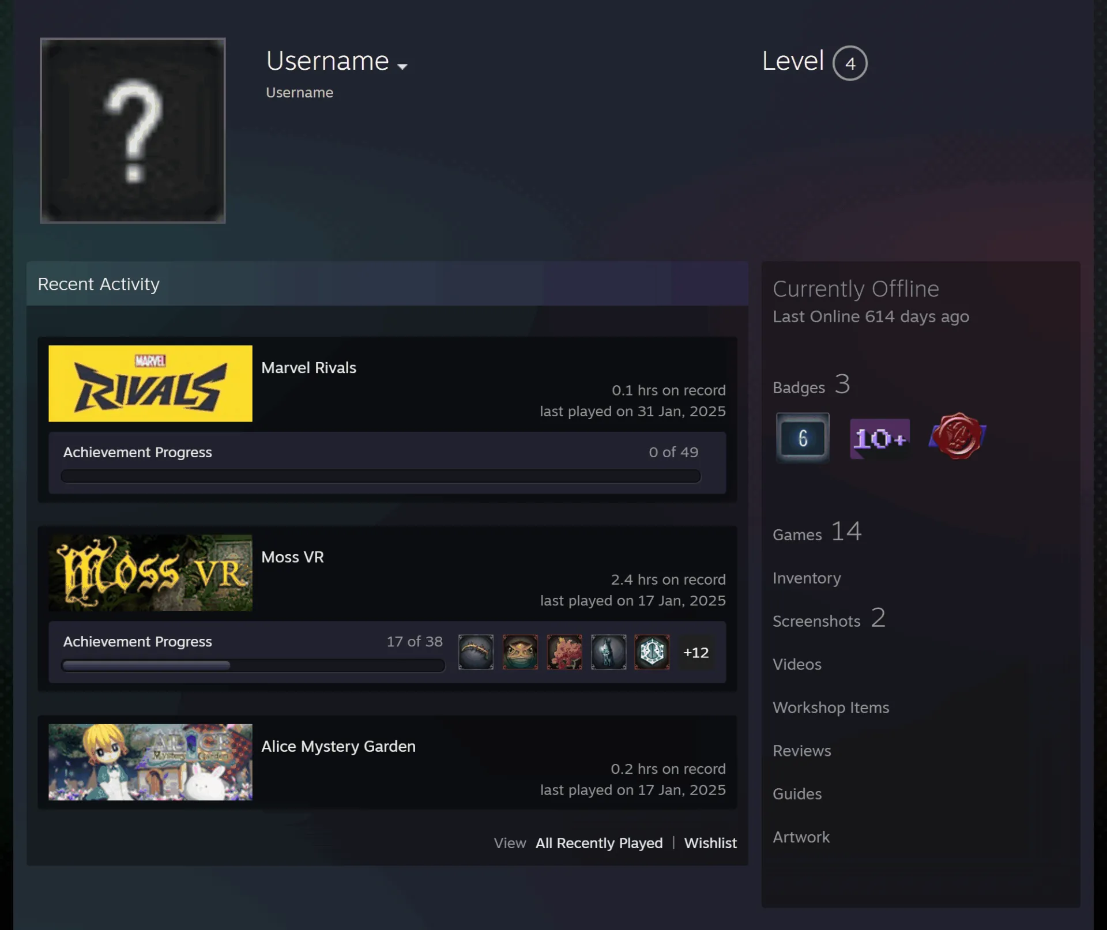Open the Moss VR game banner
Image resolution: width=1107 pixels, height=930 pixels.
[x=150, y=573]
